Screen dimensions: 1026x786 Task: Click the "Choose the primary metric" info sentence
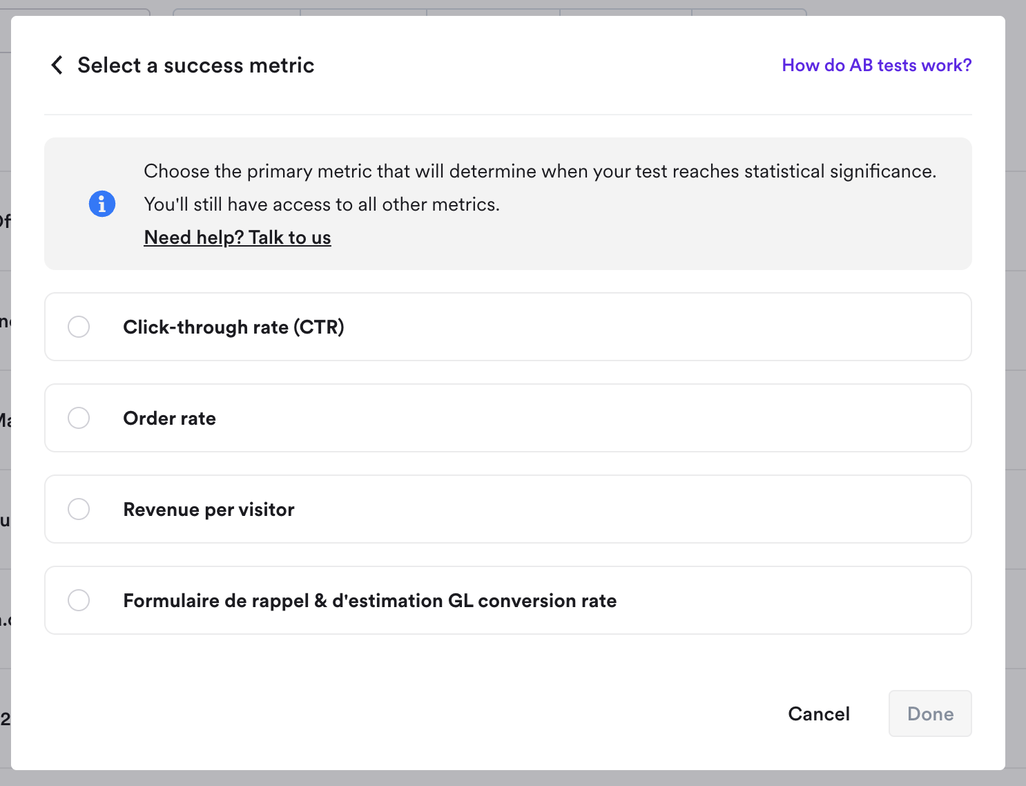click(x=539, y=171)
